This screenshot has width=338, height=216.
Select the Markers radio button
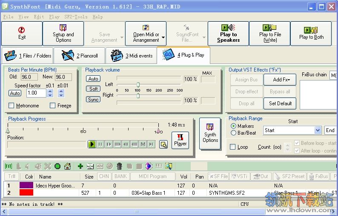[x=233, y=126]
